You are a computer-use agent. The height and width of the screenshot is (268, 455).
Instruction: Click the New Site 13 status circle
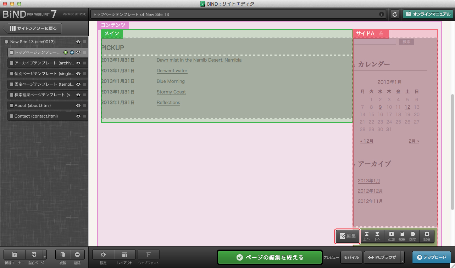click(x=6, y=42)
